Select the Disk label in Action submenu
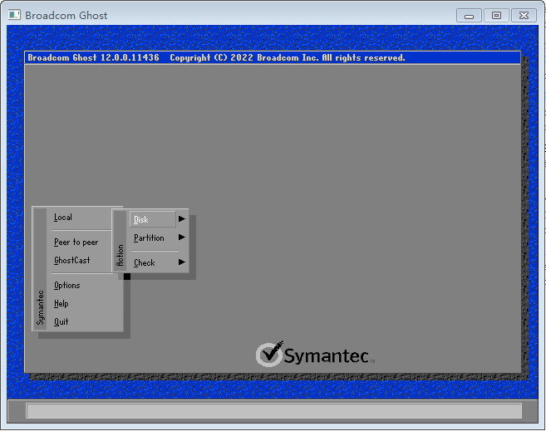546x431 pixels. 141,219
